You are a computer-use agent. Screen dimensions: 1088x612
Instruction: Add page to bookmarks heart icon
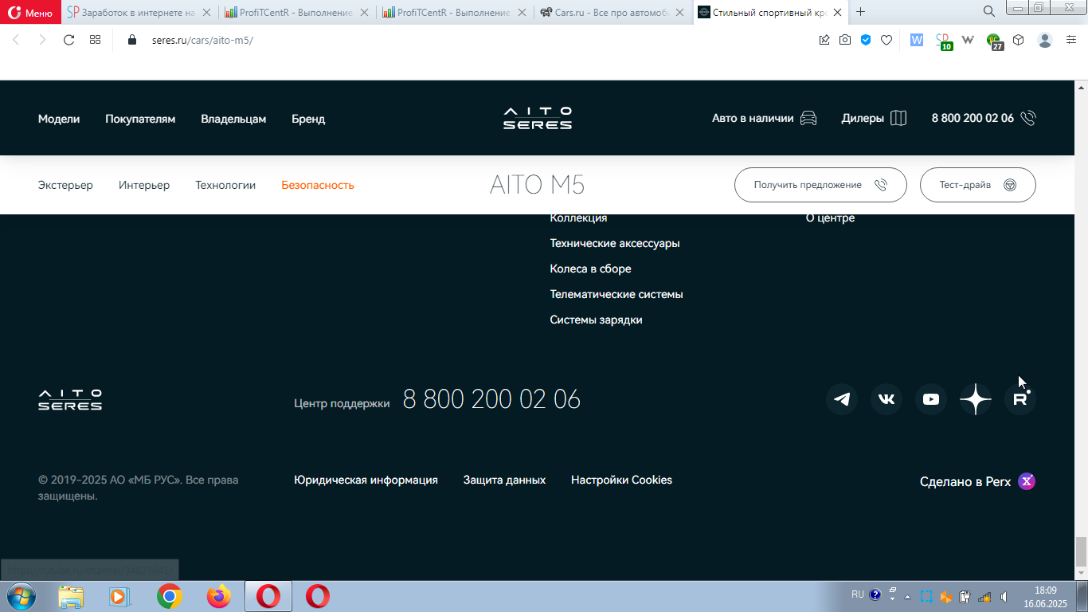click(886, 40)
